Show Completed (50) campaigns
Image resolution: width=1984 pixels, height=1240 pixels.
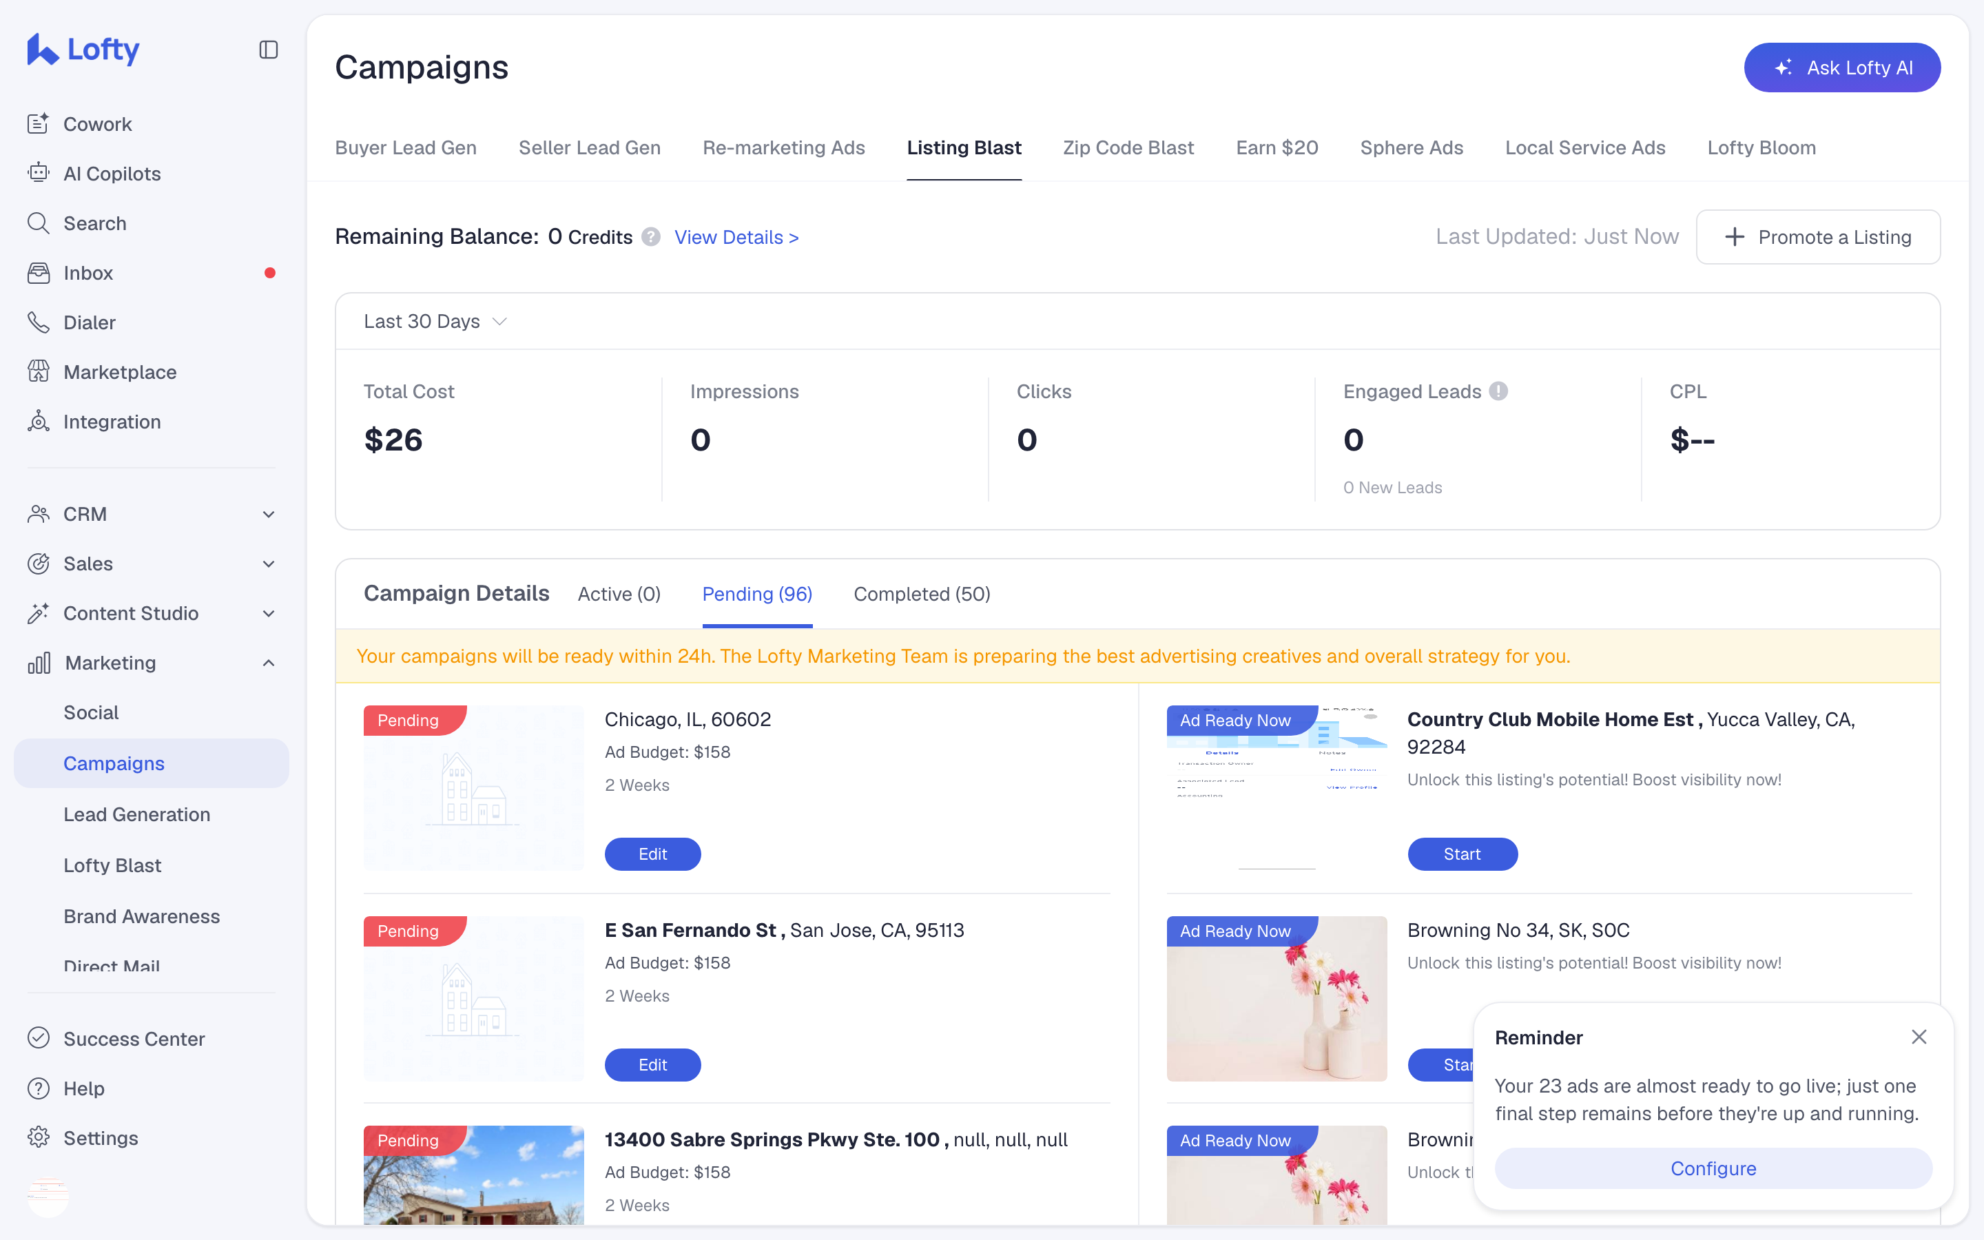click(x=922, y=594)
